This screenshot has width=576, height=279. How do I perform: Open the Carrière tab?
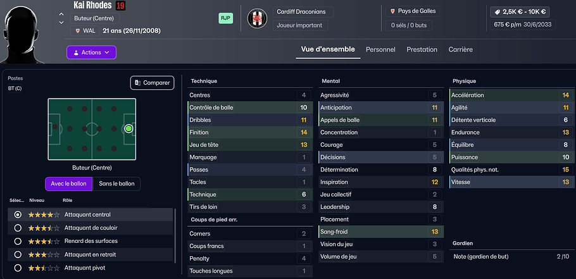pos(460,49)
